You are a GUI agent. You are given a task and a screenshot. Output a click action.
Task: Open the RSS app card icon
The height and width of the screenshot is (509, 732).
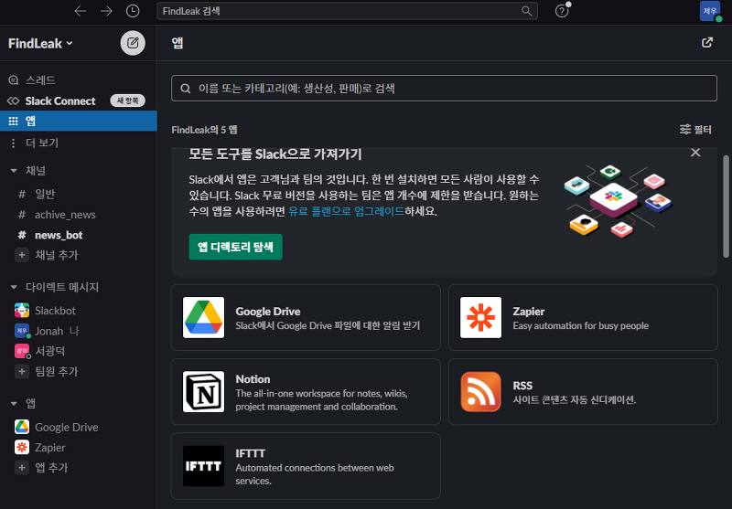pos(481,391)
